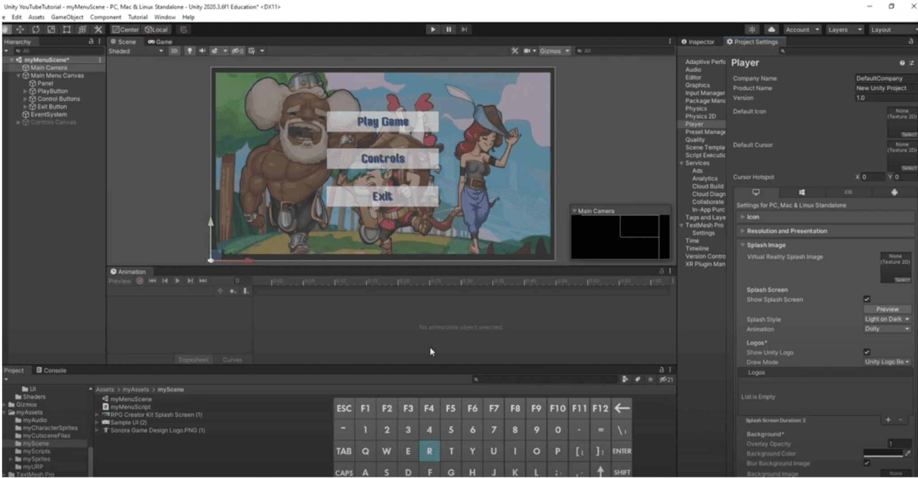The height and width of the screenshot is (478, 918).
Task: Change Splash Style from Light on Dark
Action: pyautogui.click(x=887, y=319)
